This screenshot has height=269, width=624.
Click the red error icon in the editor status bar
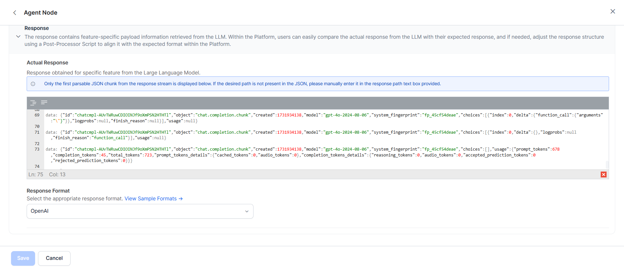click(x=604, y=175)
